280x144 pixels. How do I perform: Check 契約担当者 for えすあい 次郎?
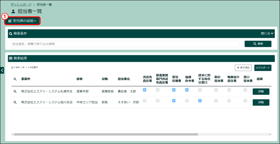[x=216, y=101]
